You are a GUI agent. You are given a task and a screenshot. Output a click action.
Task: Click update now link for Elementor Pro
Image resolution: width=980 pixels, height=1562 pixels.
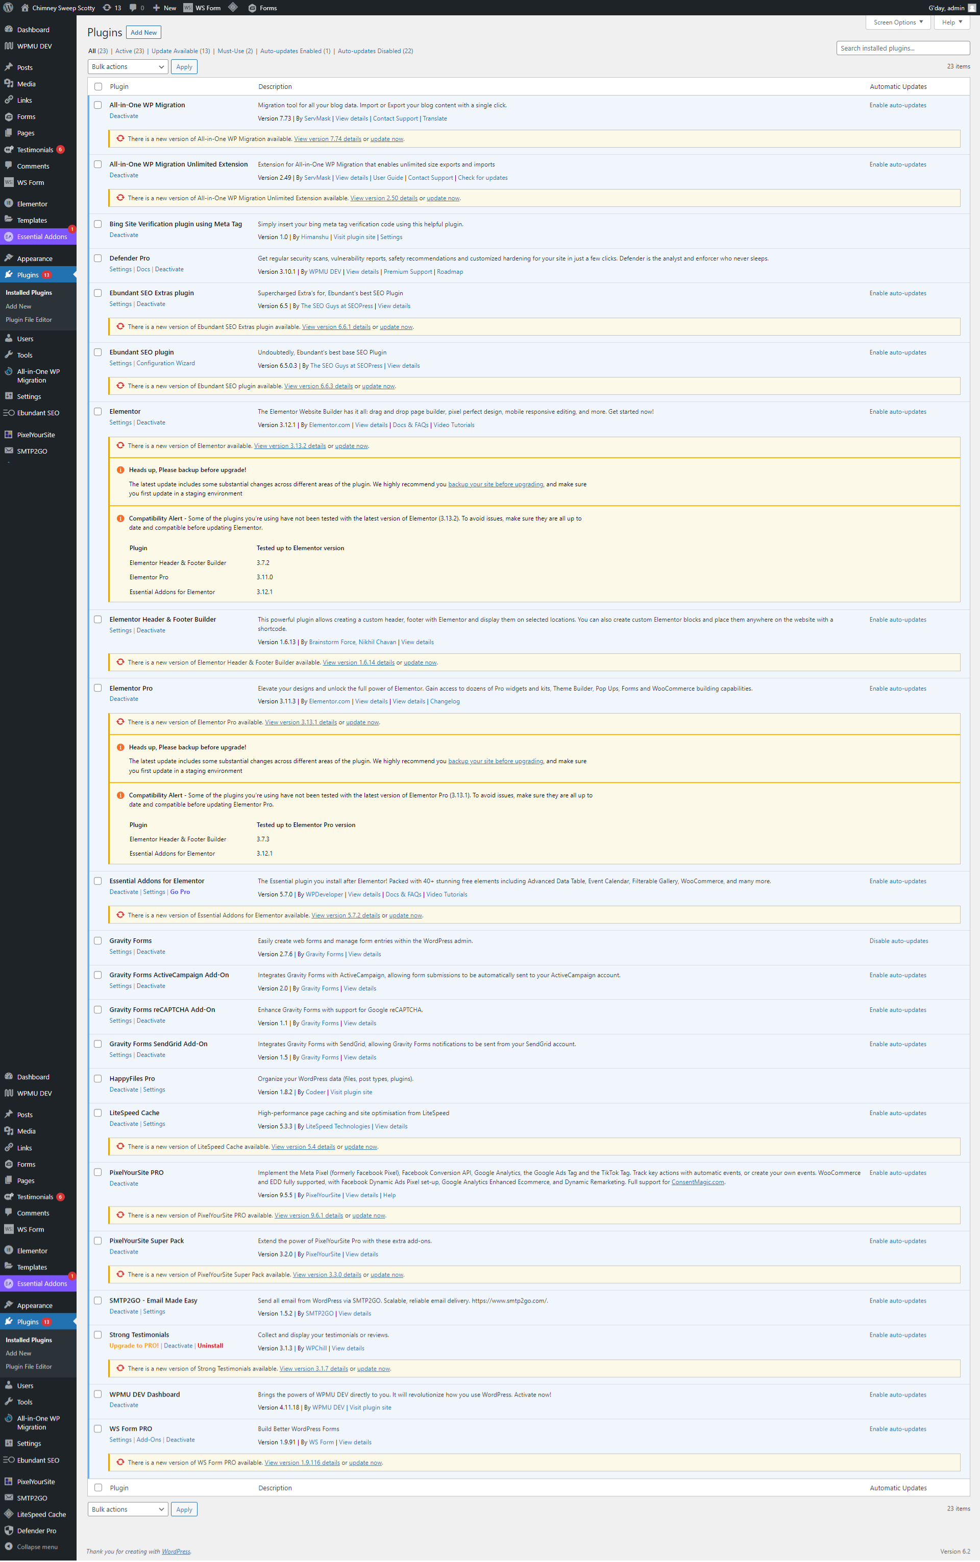362,722
